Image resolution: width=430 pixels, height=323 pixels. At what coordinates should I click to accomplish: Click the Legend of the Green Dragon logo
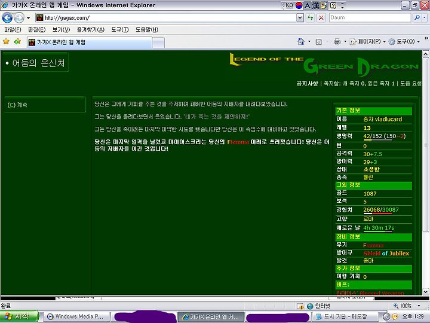324,65
